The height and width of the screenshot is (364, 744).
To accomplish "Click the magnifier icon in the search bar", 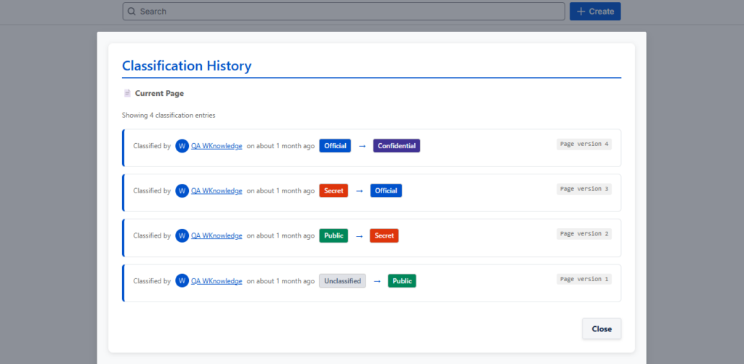I will point(132,12).
